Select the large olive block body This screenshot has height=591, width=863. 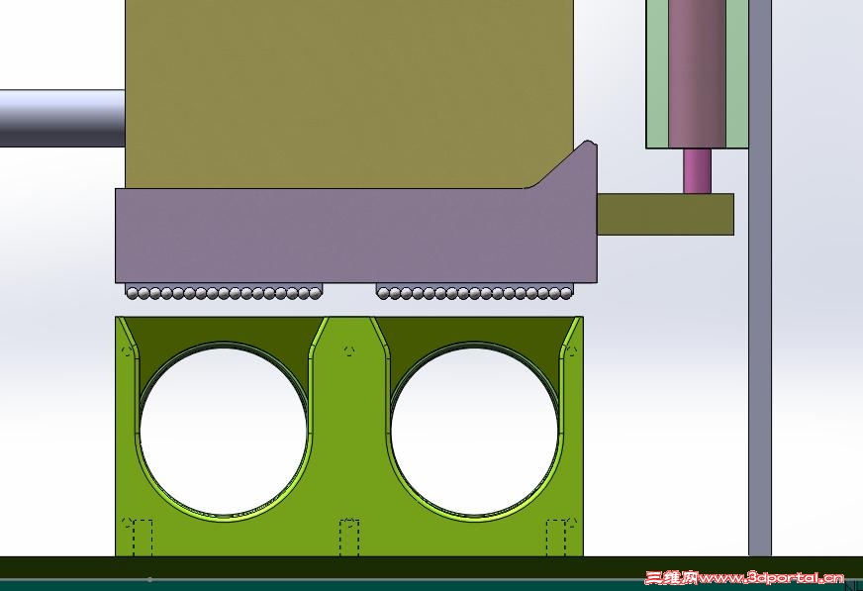click(x=349, y=93)
